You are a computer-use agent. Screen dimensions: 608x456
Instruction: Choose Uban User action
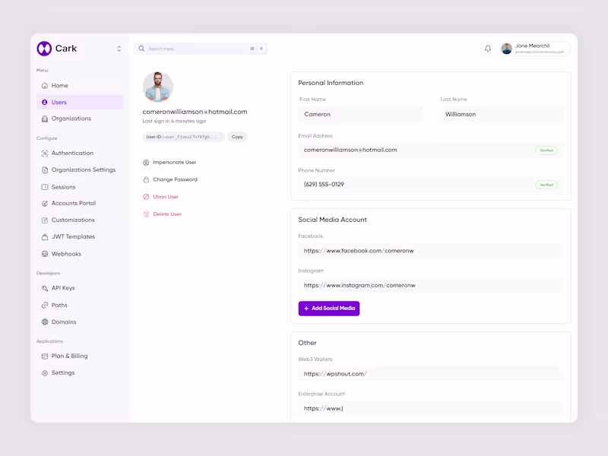tap(160, 197)
